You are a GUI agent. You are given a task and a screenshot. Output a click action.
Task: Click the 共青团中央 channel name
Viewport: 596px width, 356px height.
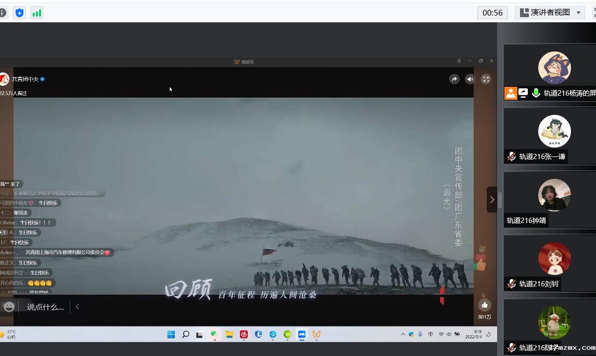pyautogui.click(x=25, y=79)
